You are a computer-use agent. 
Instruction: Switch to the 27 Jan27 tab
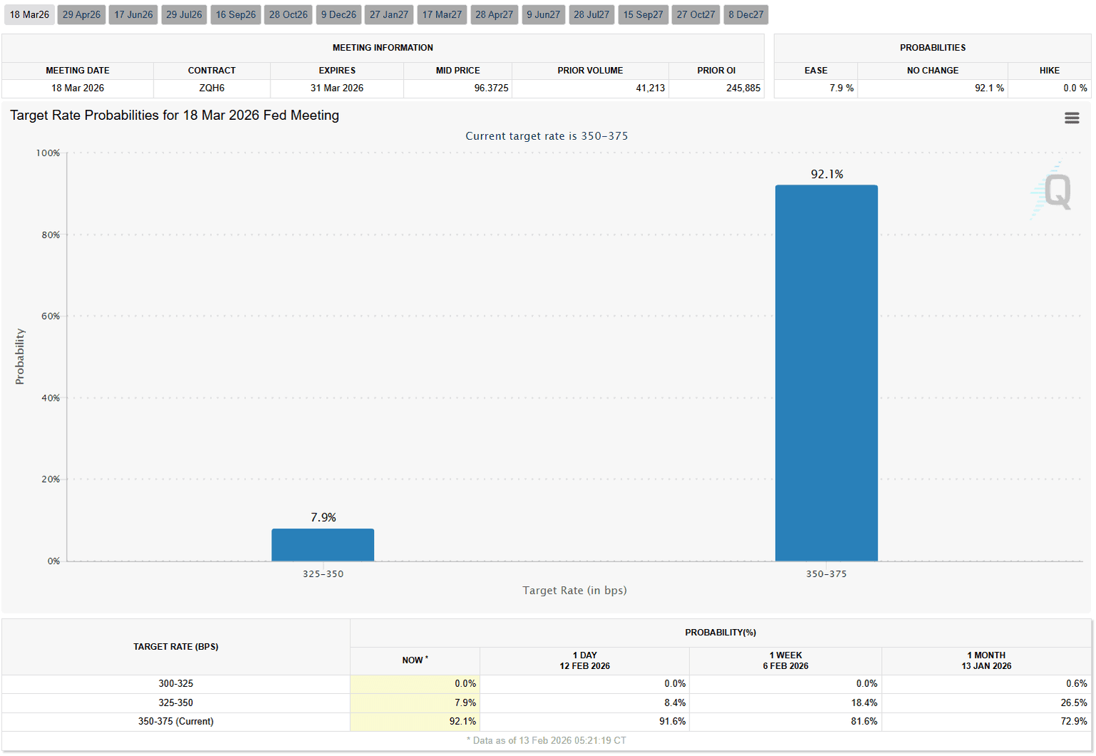(x=389, y=15)
